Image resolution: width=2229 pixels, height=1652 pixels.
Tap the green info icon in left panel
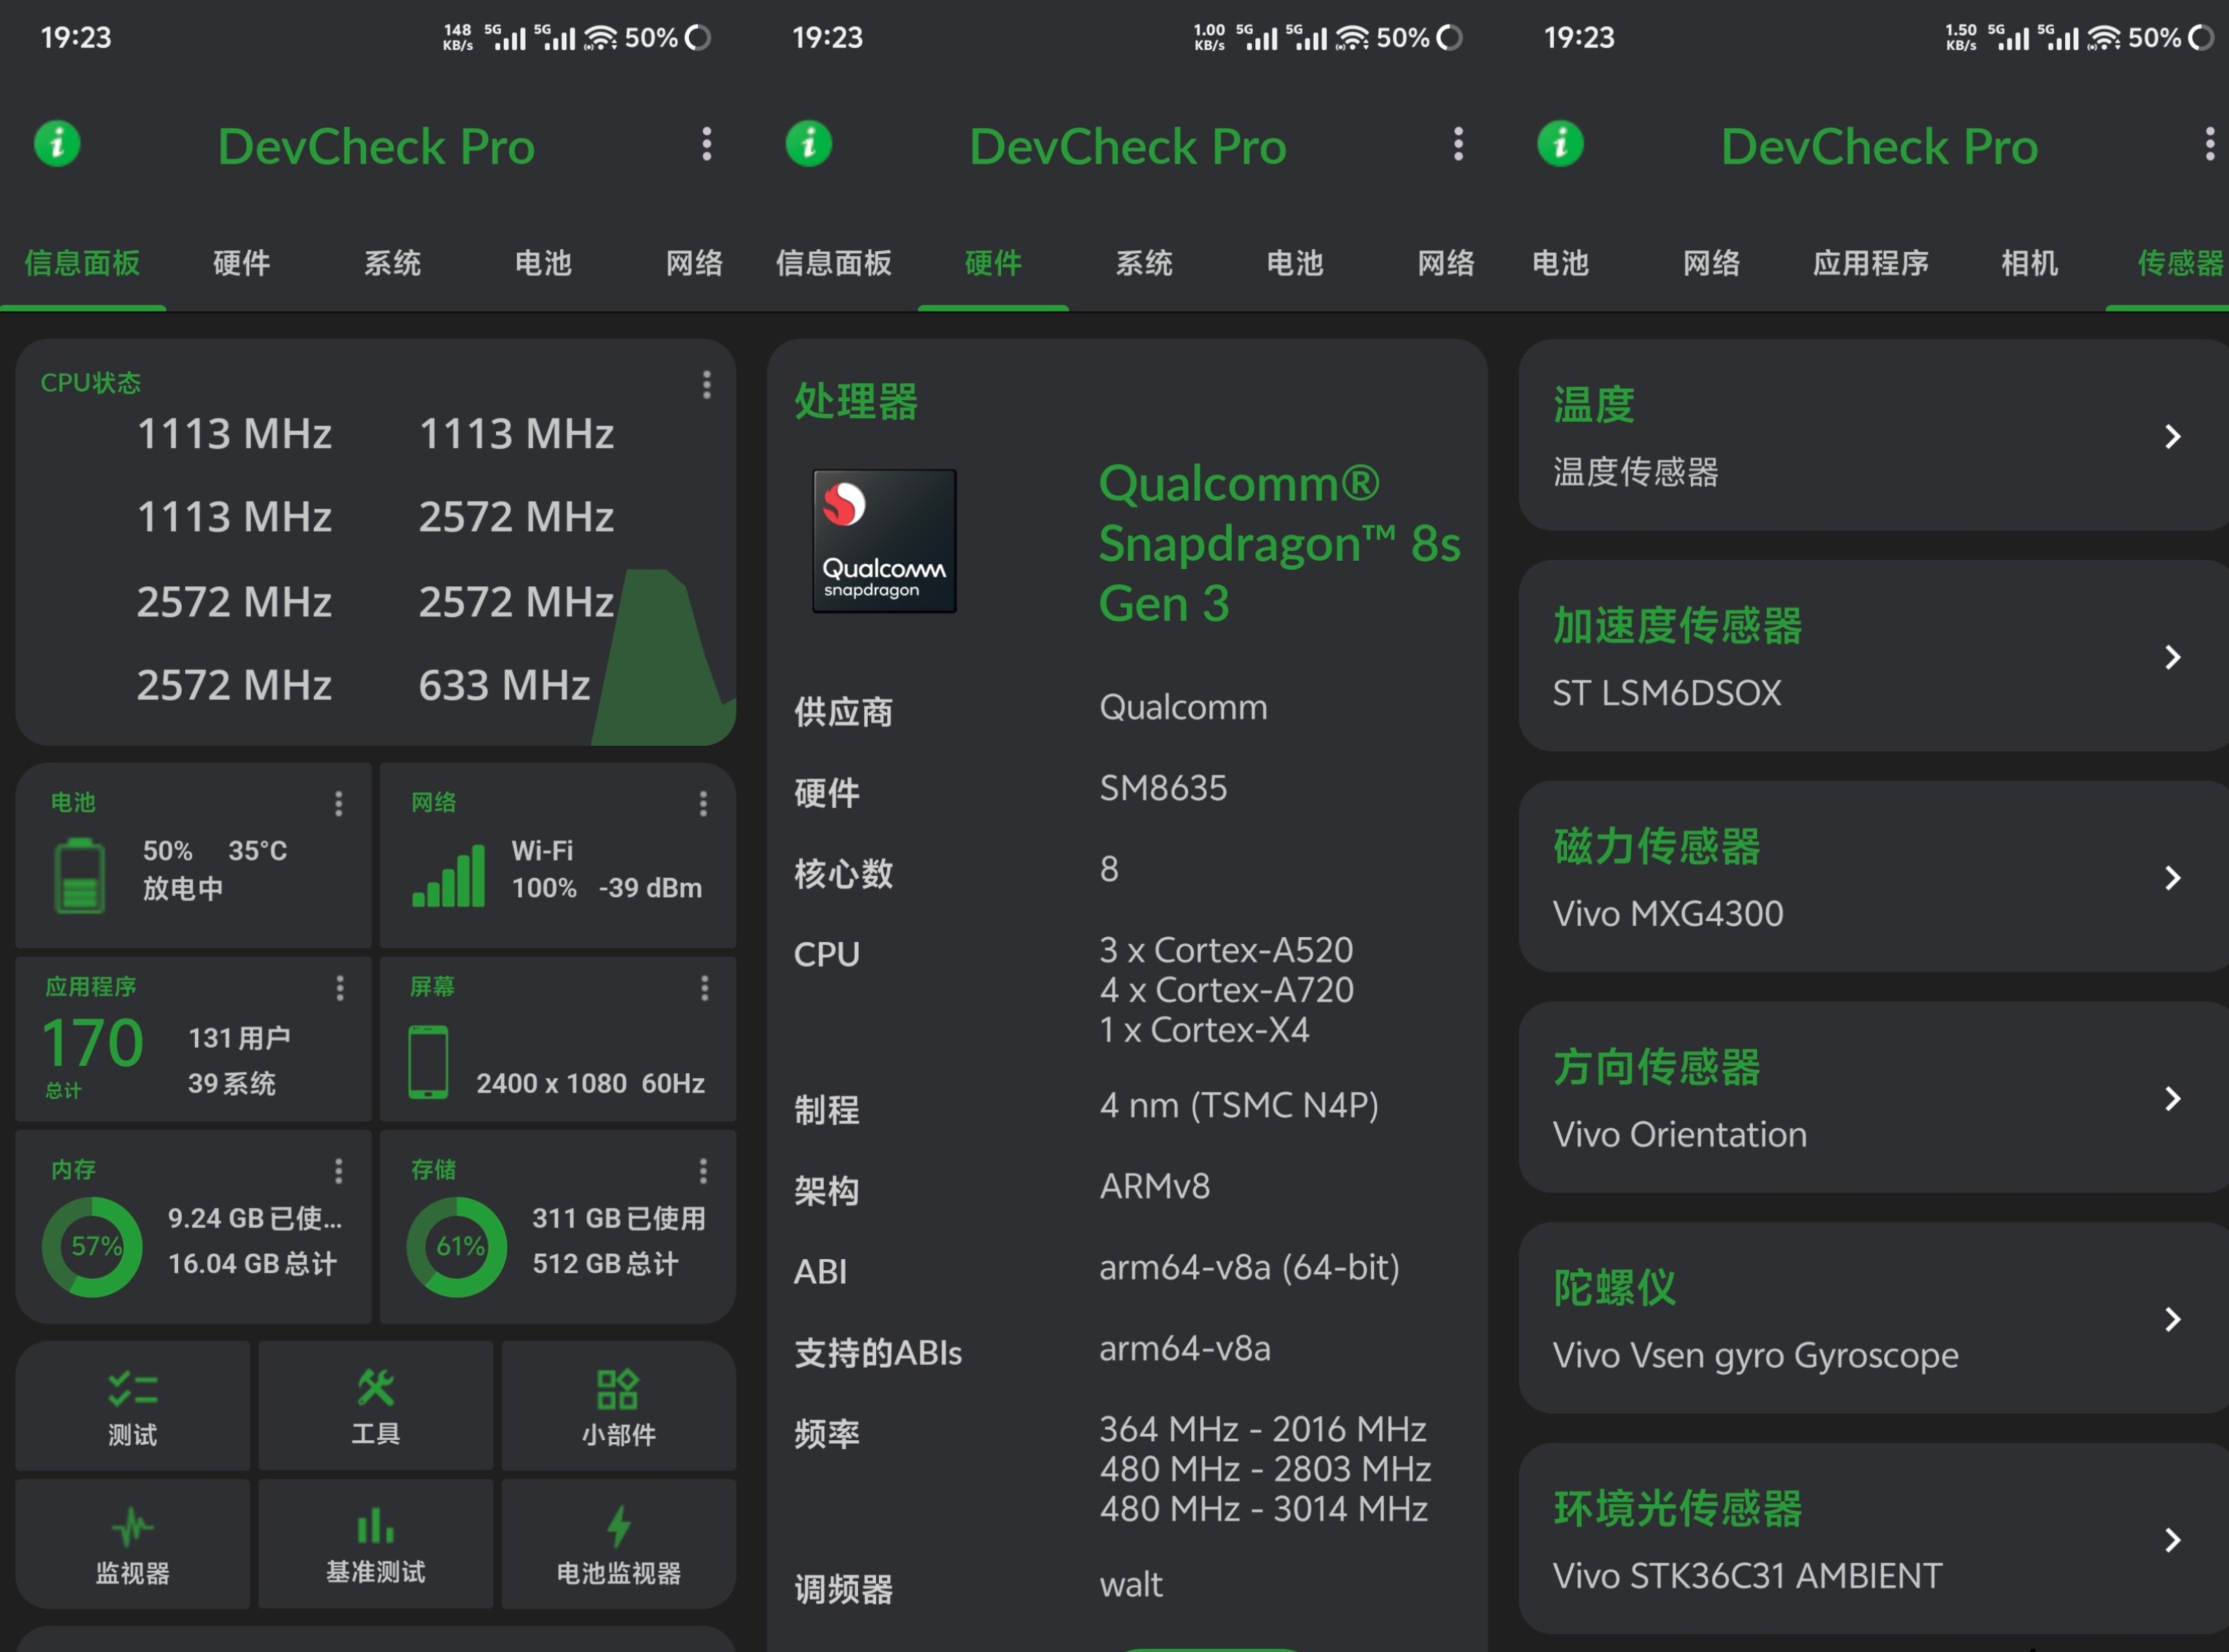pos(58,144)
